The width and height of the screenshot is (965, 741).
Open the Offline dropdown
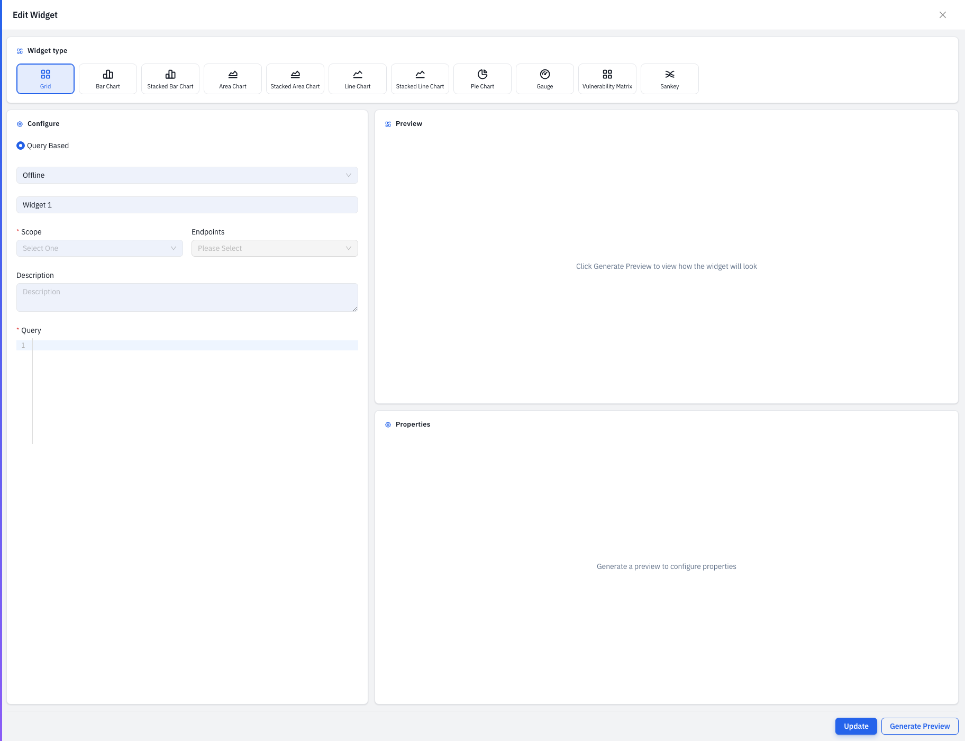[187, 175]
